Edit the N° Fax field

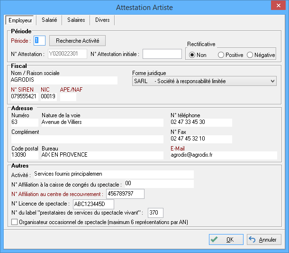pyautogui.click(x=201, y=139)
